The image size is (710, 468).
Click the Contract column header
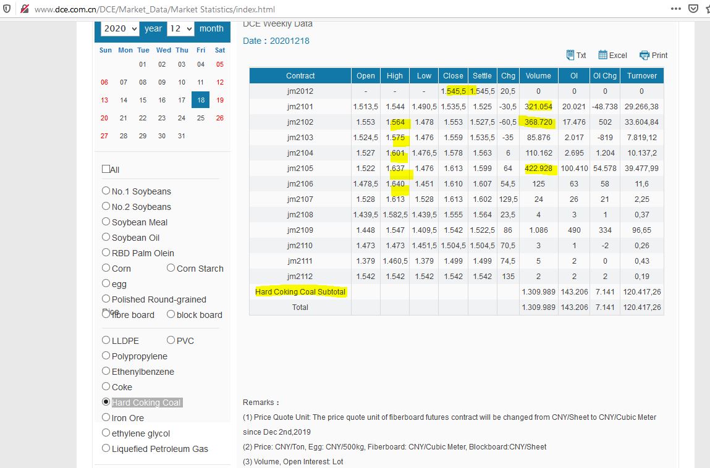click(x=300, y=75)
